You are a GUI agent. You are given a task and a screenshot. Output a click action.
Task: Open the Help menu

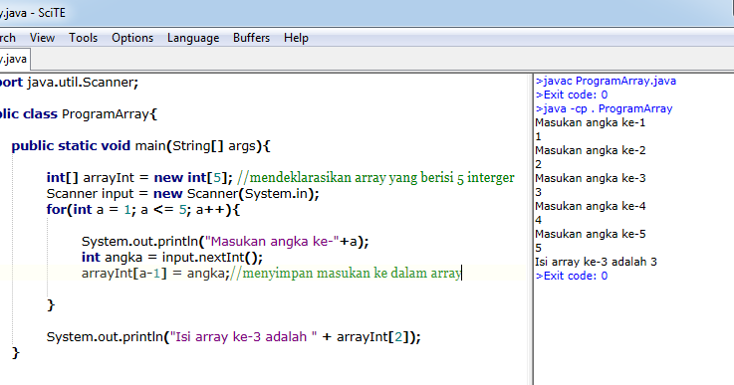point(296,38)
